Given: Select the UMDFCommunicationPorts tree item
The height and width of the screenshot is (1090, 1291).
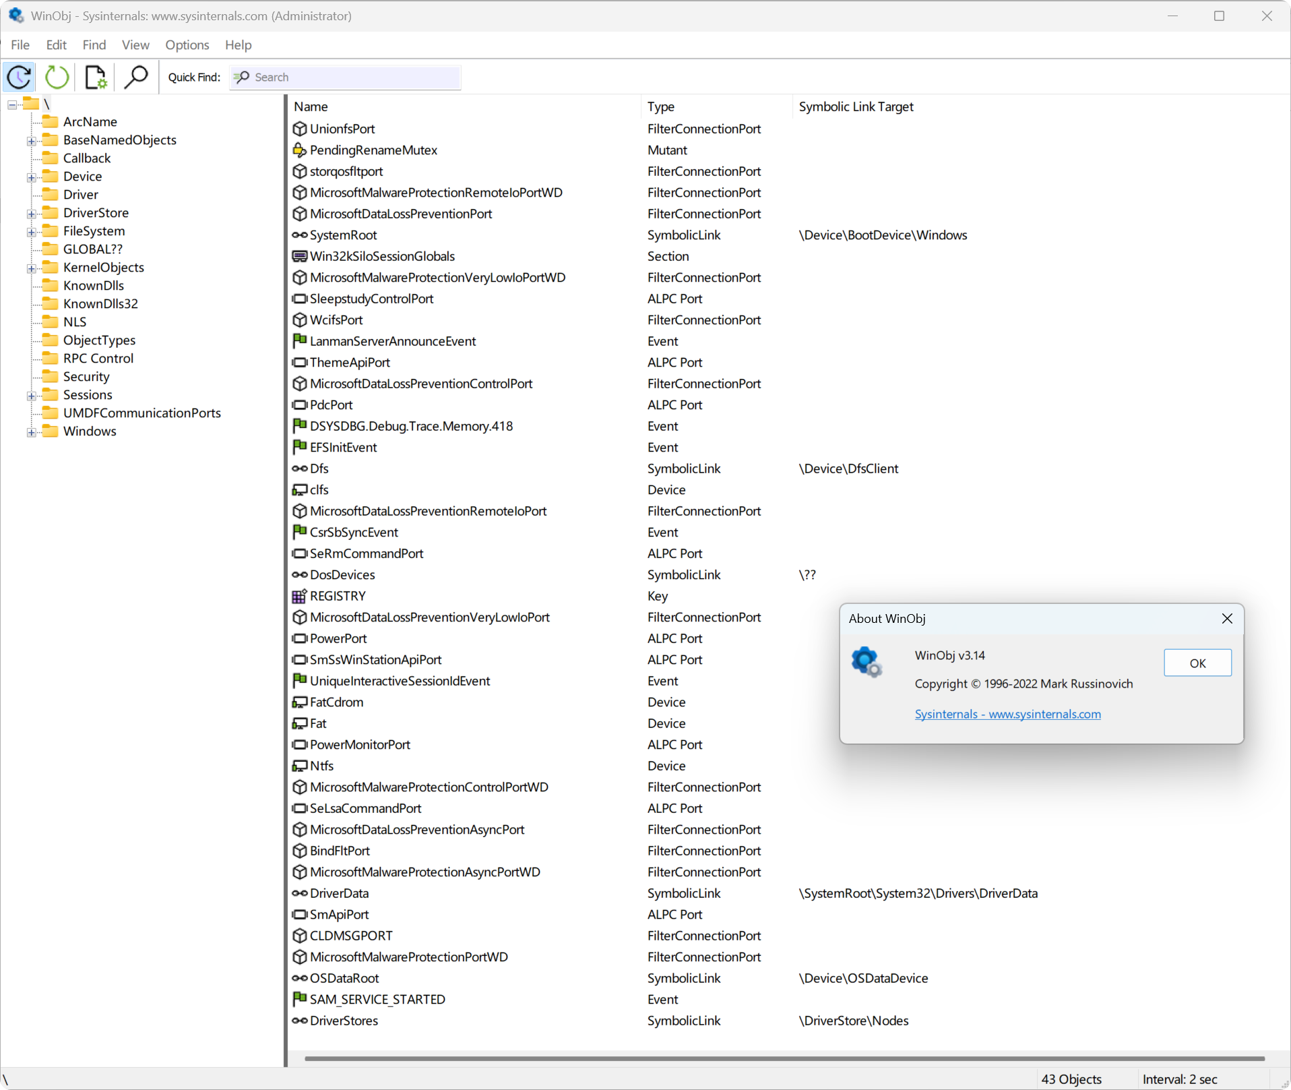Looking at the screenshot, I should pos(142,413).
